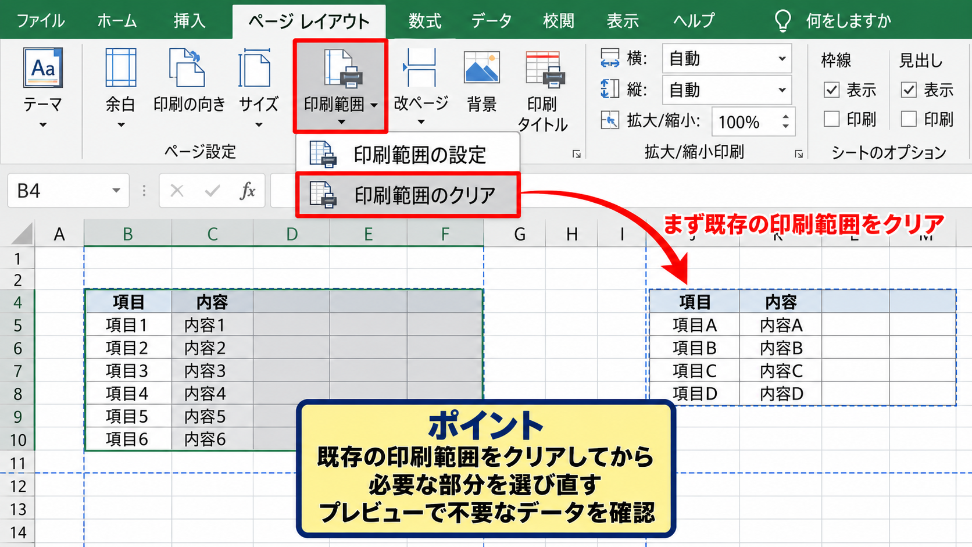This screenshot has width=972, height=547.
Task: Choose 印刷範囲の設定 menu item
Action: click(x=408, y=155)
